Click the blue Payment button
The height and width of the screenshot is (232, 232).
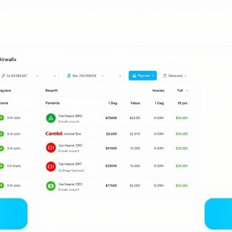tap(143, 76)
